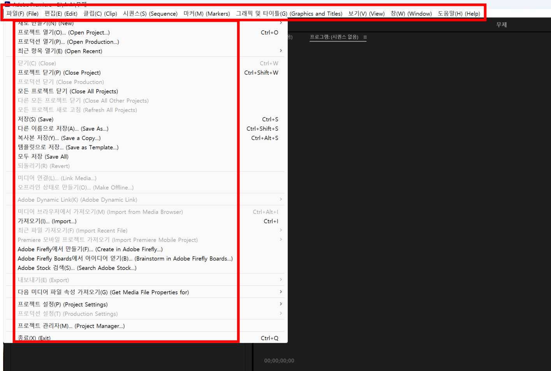Open the 보기(V) (View) menu
Viewport: 551px width, 371px height.
(366, 14)
